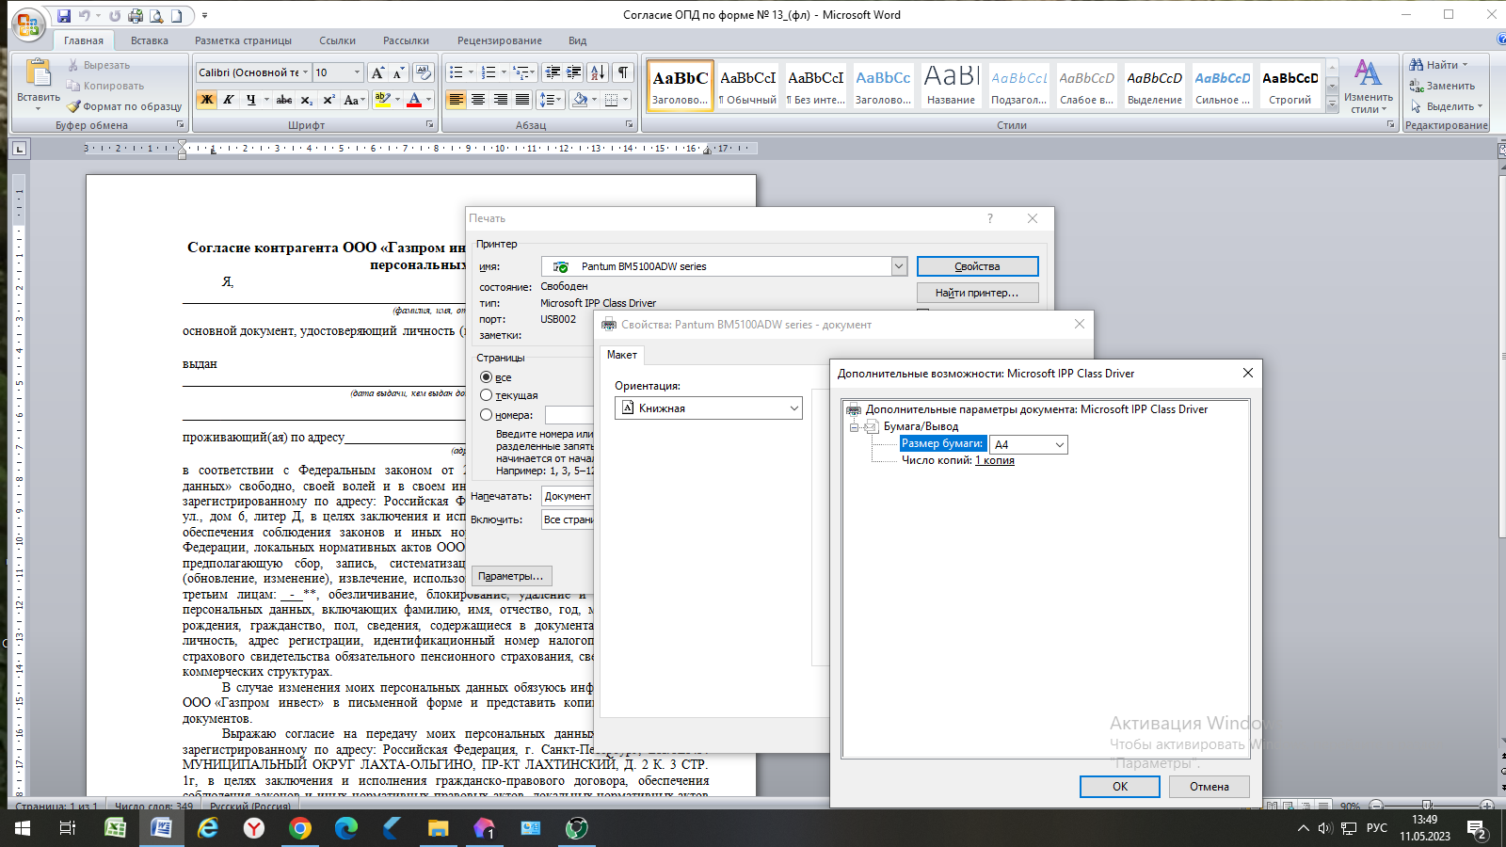Image resolution: width=1506 pixels, height=847 pixels.
Task: Open the Включить pages dropdown
Action: point(569,519)
